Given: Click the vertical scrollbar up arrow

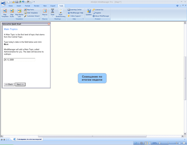Looking at the screenshot, I should click(x=185, y=23).
